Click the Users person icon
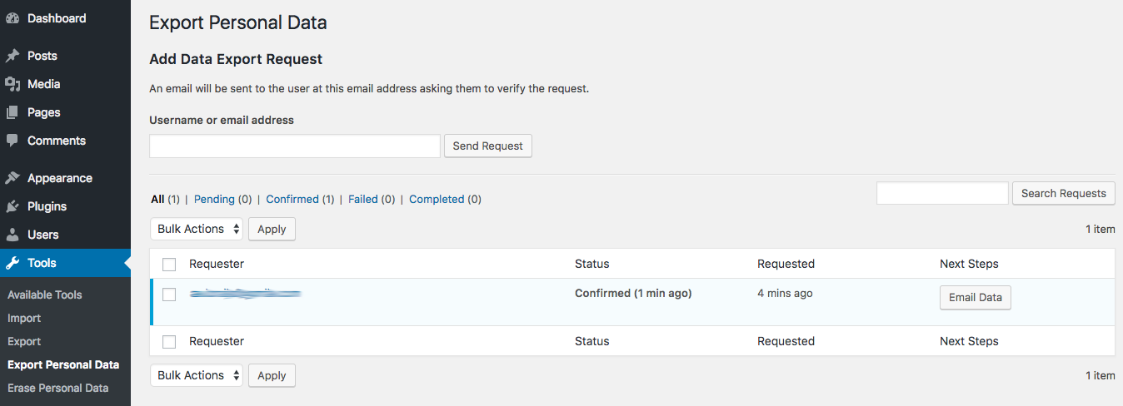This screenshot has height=406, width=1123. tap(12, 235)
